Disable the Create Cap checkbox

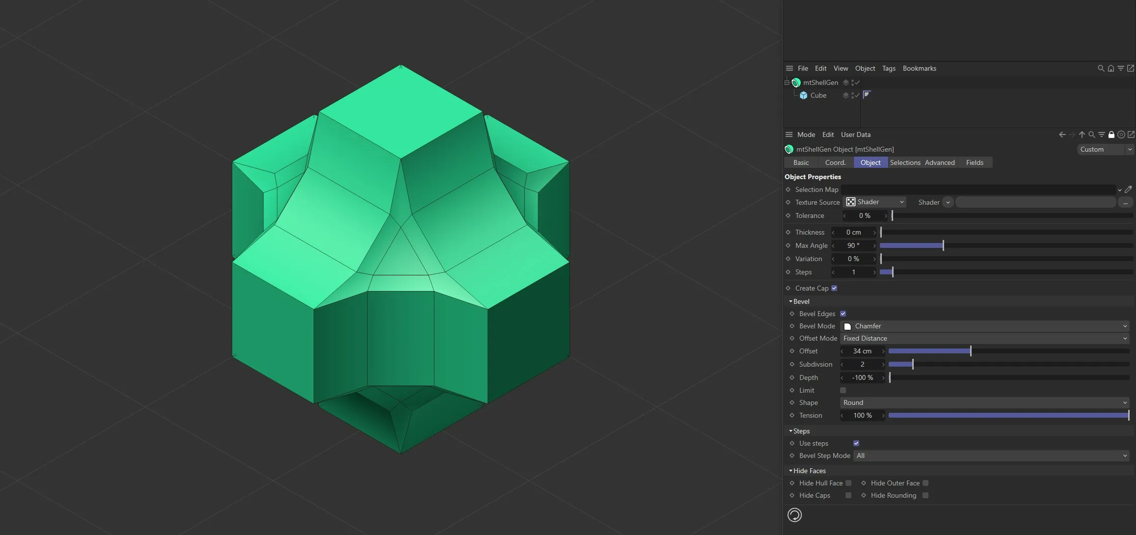pos(834,288)
